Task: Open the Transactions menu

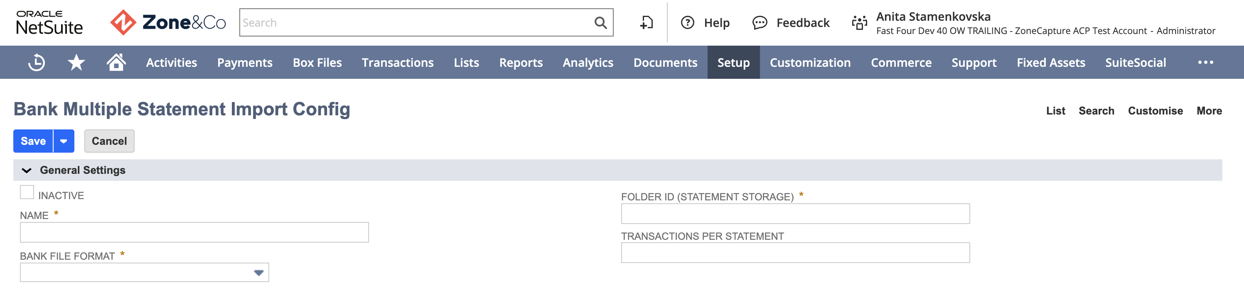Action: (398, 62)
